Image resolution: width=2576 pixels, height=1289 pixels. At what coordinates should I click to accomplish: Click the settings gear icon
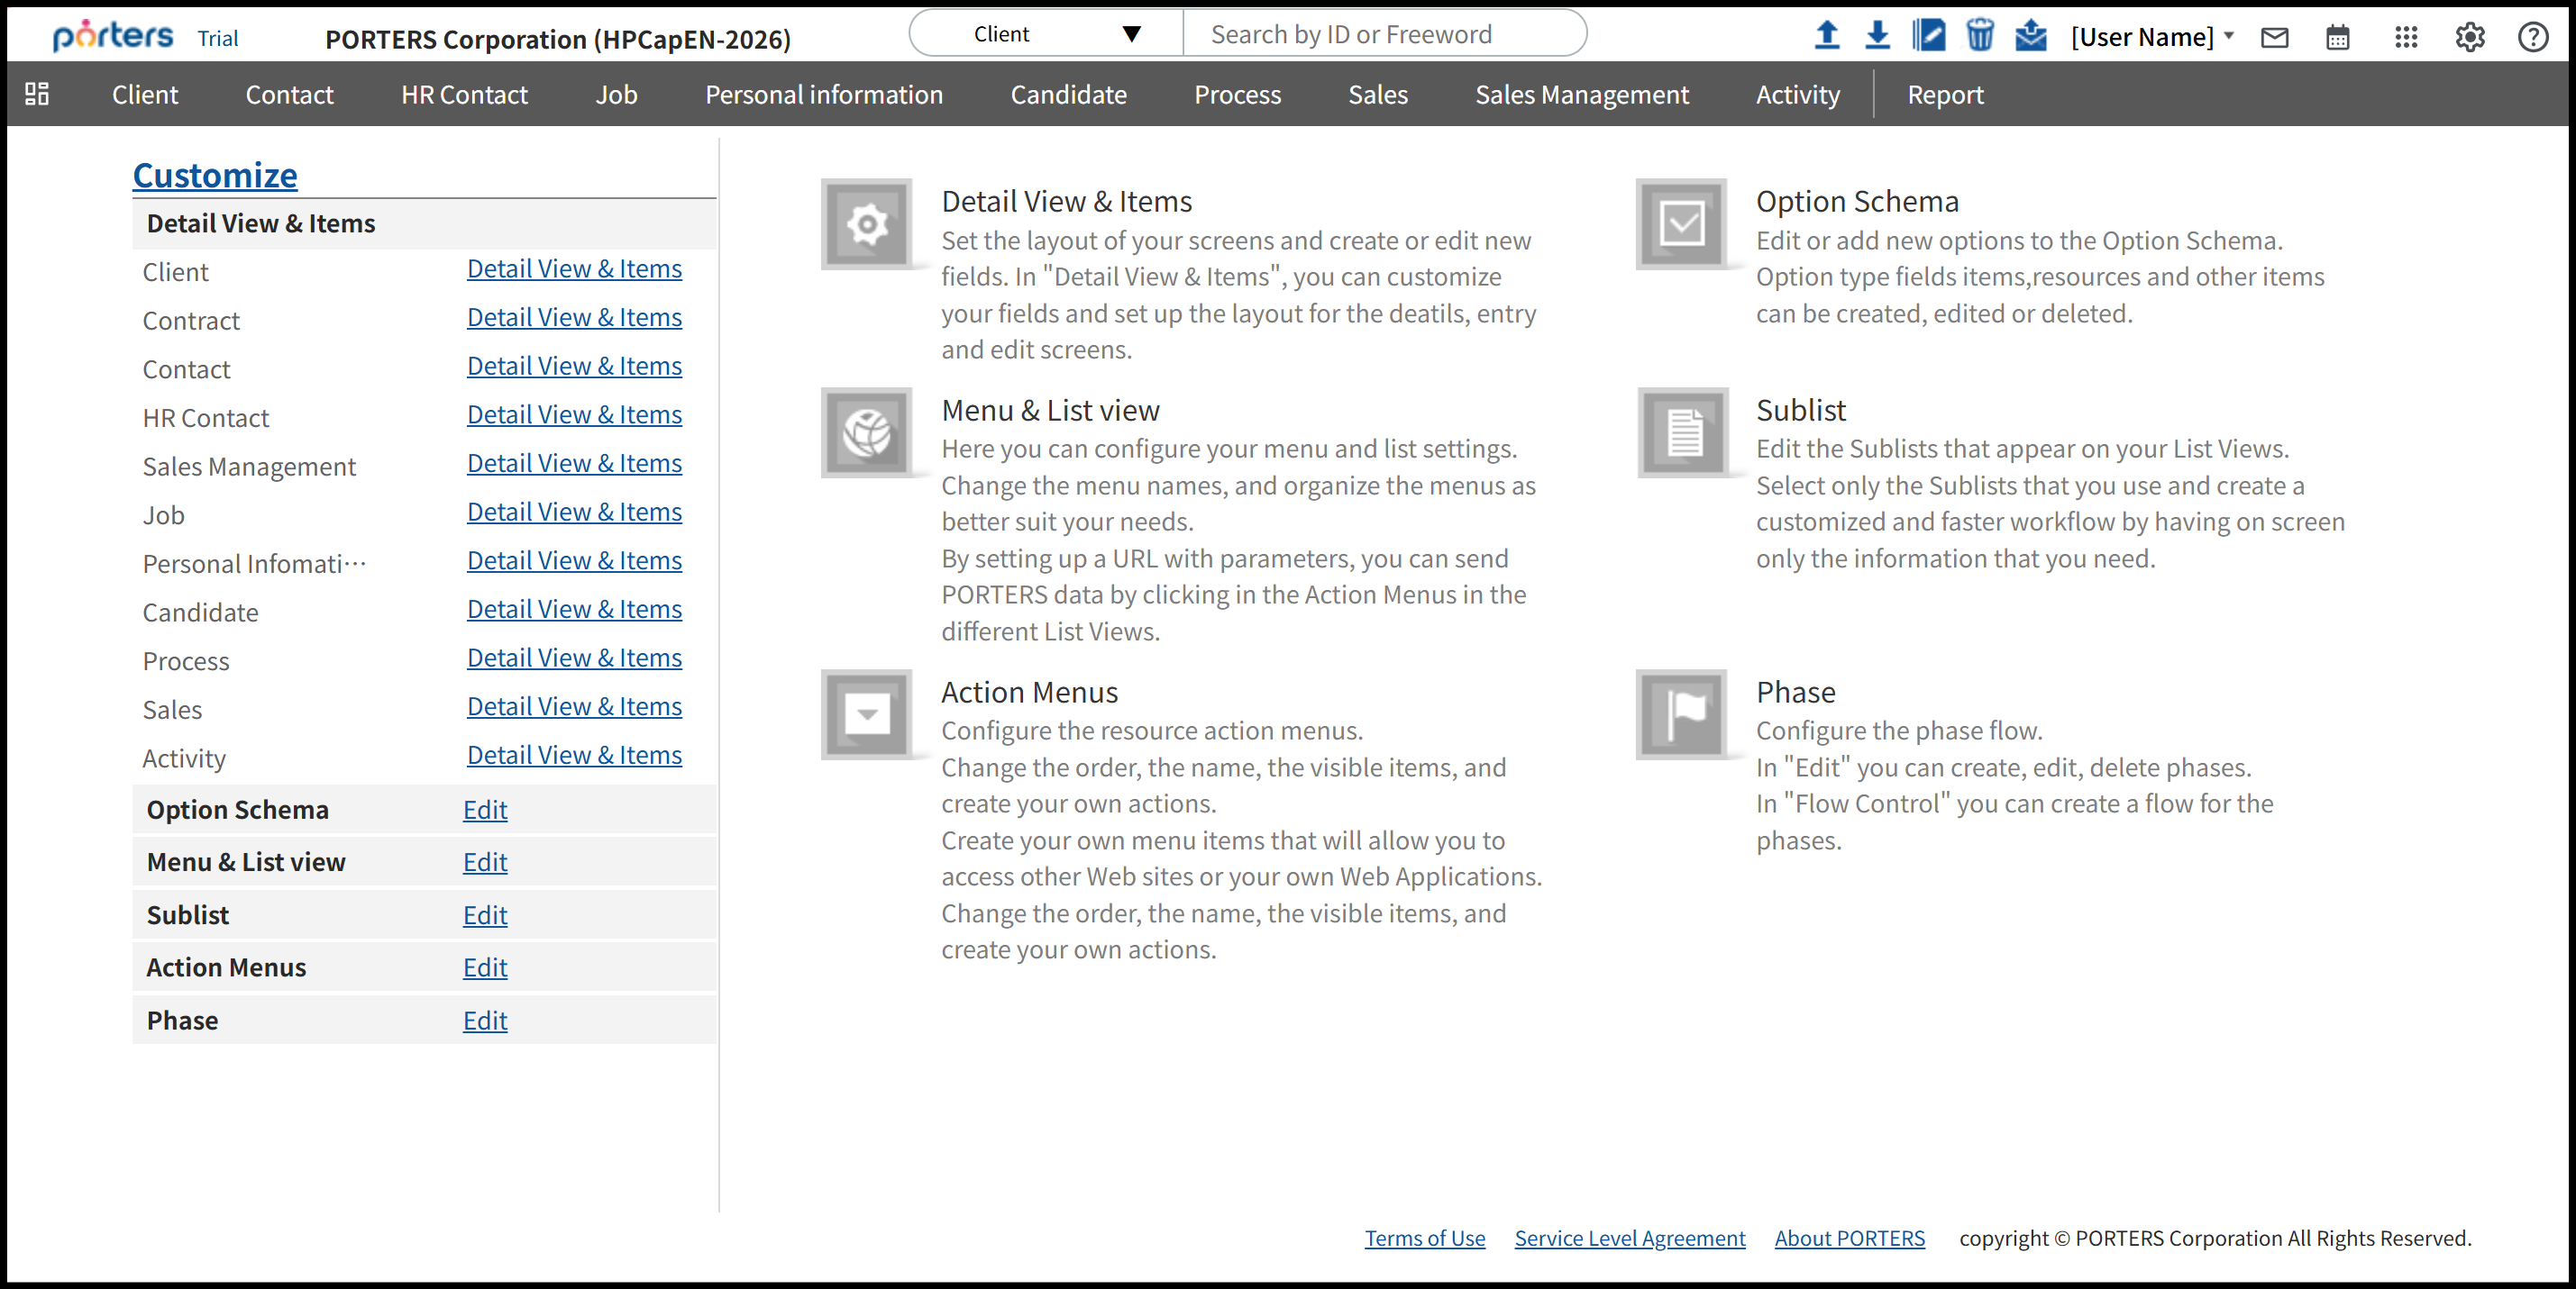tap(2469, 38)
